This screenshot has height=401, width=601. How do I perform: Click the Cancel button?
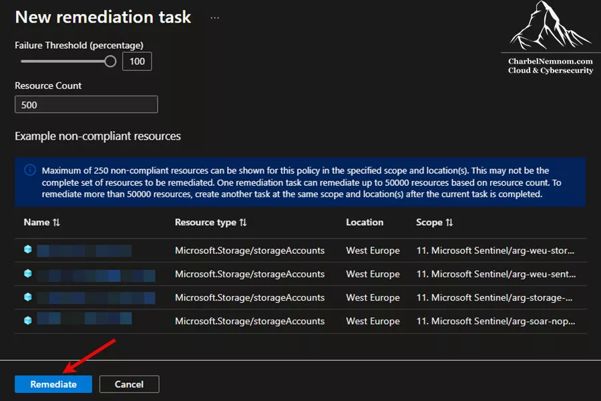click(x=129, y=384)
